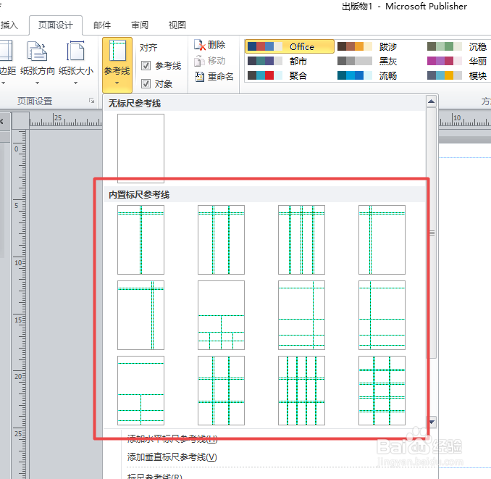Image resolution: width=491 pixels, height=479 pixels.
Task: Switch to the 审阅 tab
Action: point(140,25)
